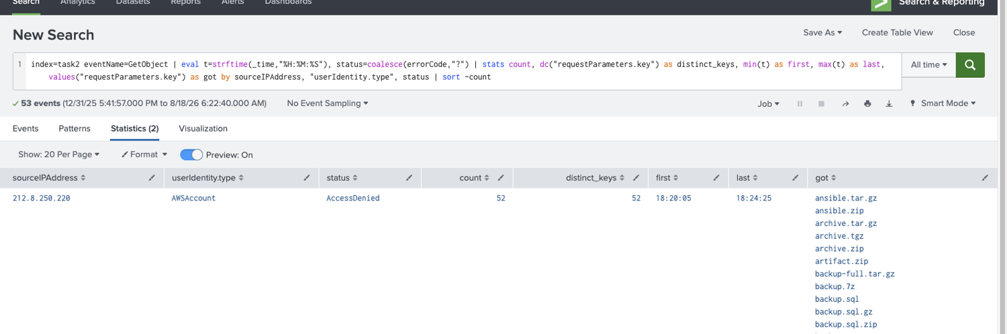This screenshot has height=334, width=1007.
Task: Click ansible.zip in the got column
Action: tap(839, 211)
